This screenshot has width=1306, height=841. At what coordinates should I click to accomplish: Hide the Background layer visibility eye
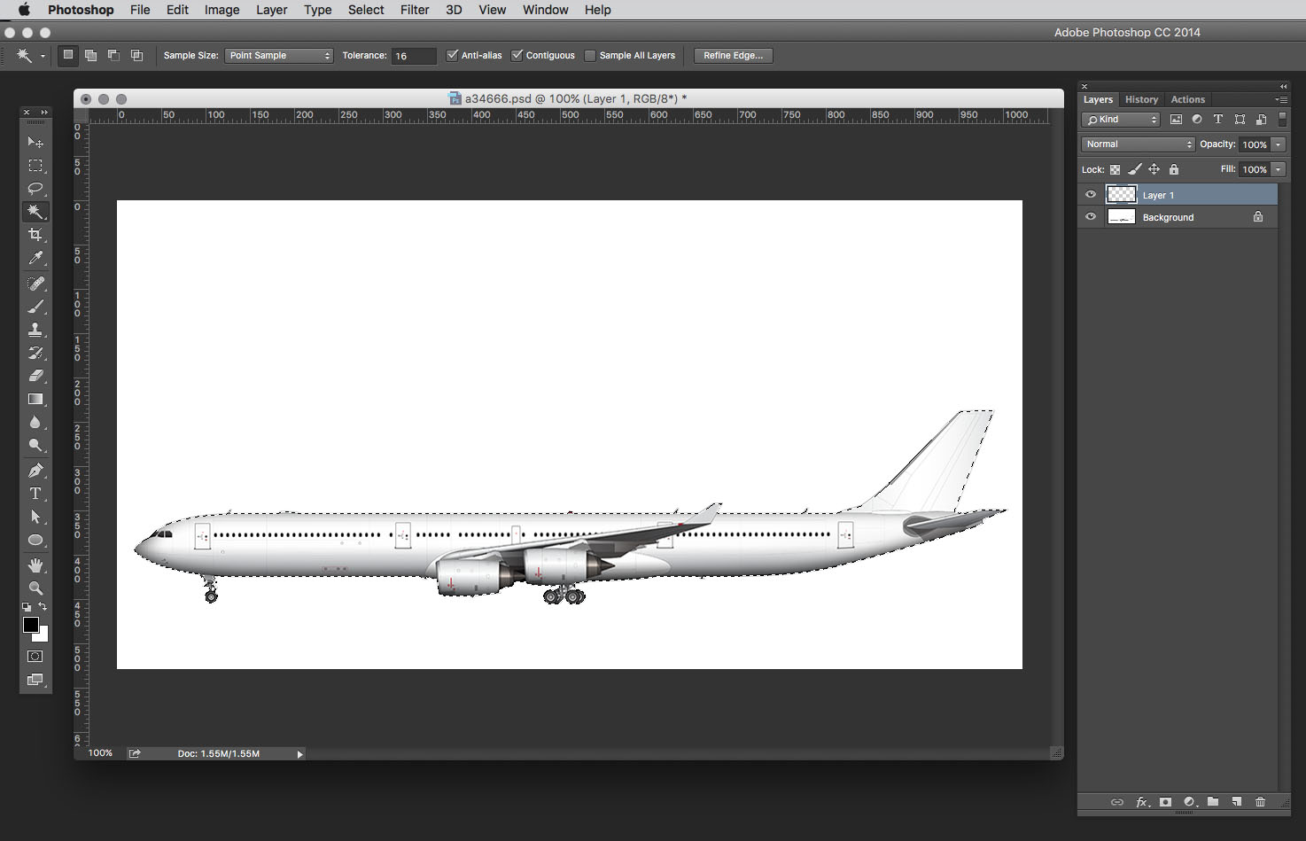pos(1091,217)
